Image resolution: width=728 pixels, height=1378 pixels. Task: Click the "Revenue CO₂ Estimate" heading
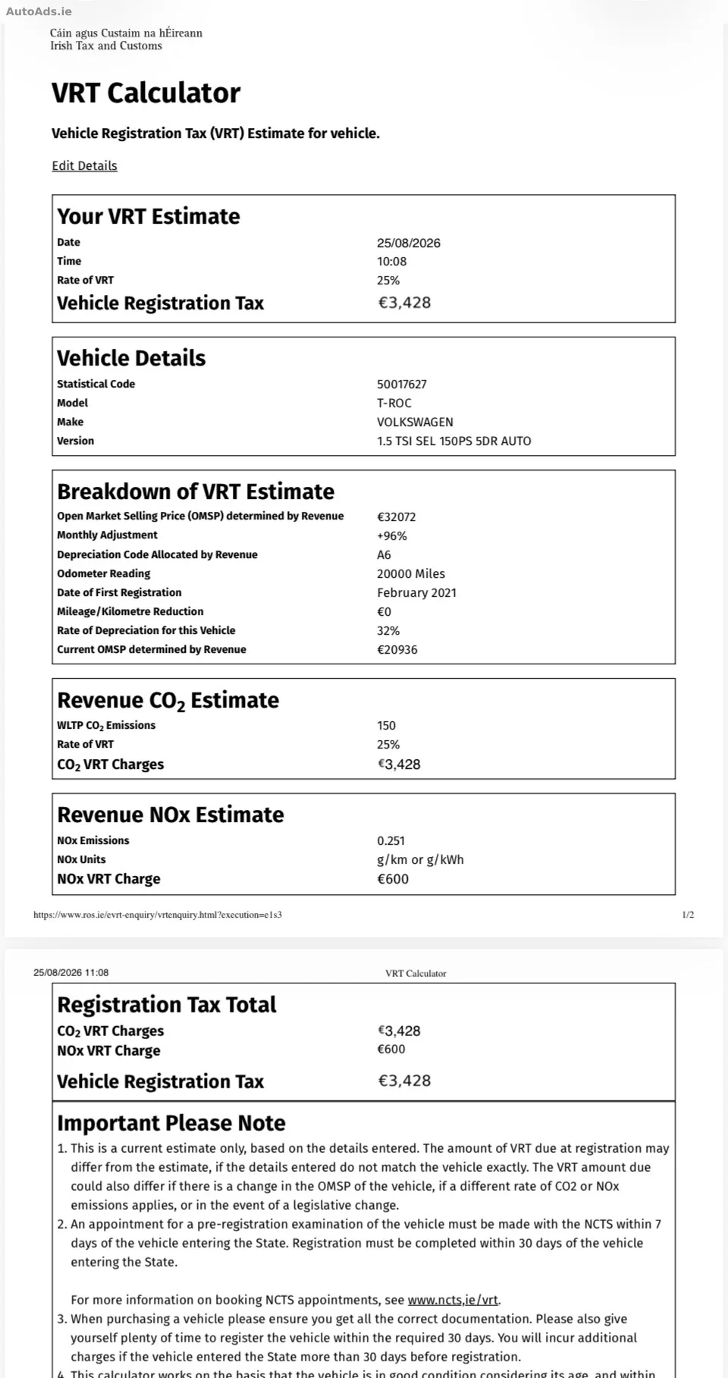coord(168,701)
